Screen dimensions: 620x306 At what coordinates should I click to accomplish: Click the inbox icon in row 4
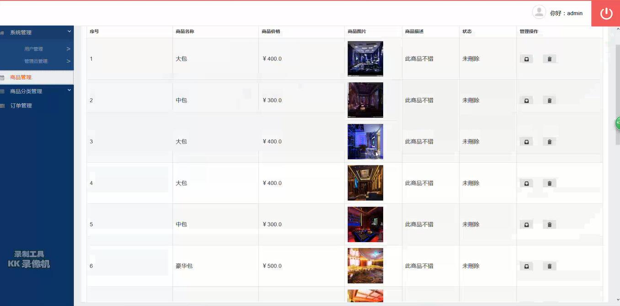(526, 183)
